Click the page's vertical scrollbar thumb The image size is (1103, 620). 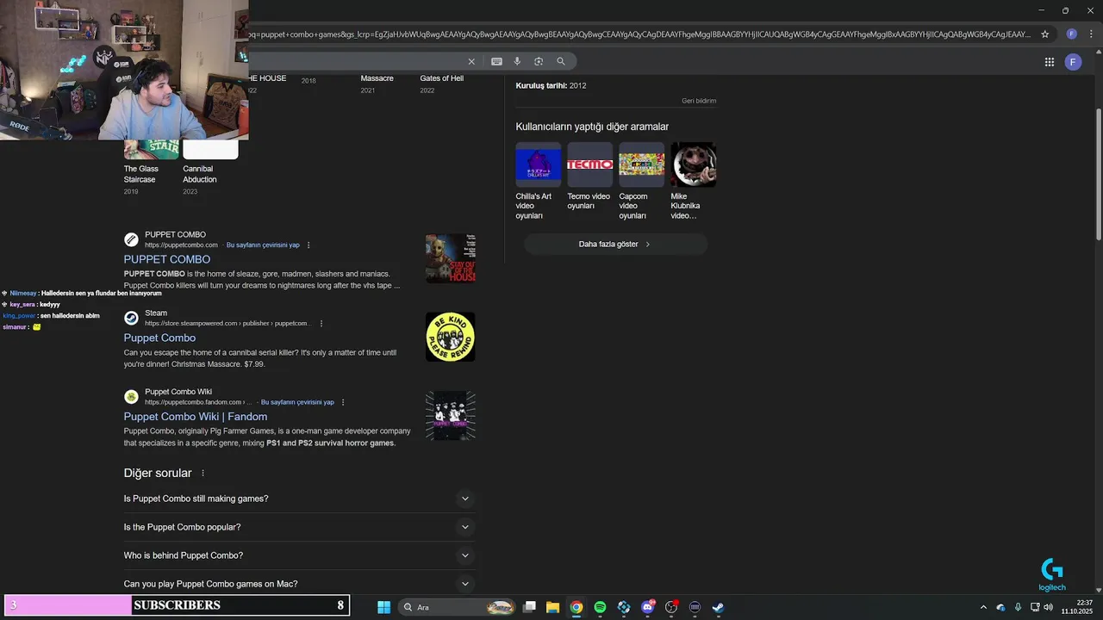1098,174
